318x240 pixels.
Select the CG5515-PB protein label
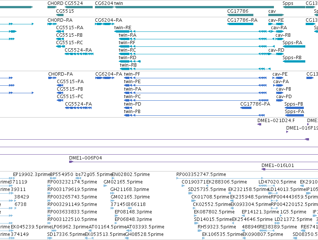70,89
